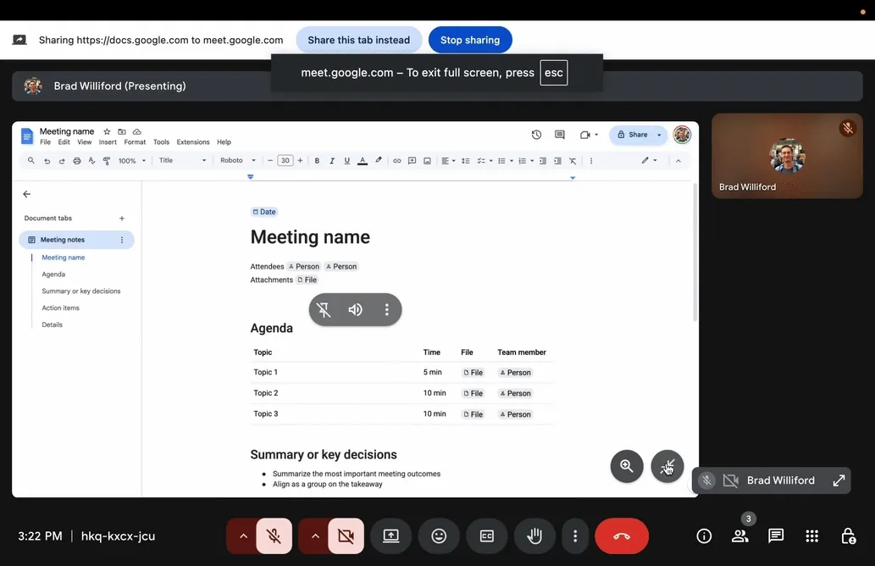Insert a comment from the toolbar
The image size is (875, 566).
tap(412, 160)
